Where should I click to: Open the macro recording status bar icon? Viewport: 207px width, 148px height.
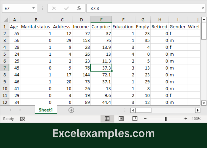click(23, 119)
